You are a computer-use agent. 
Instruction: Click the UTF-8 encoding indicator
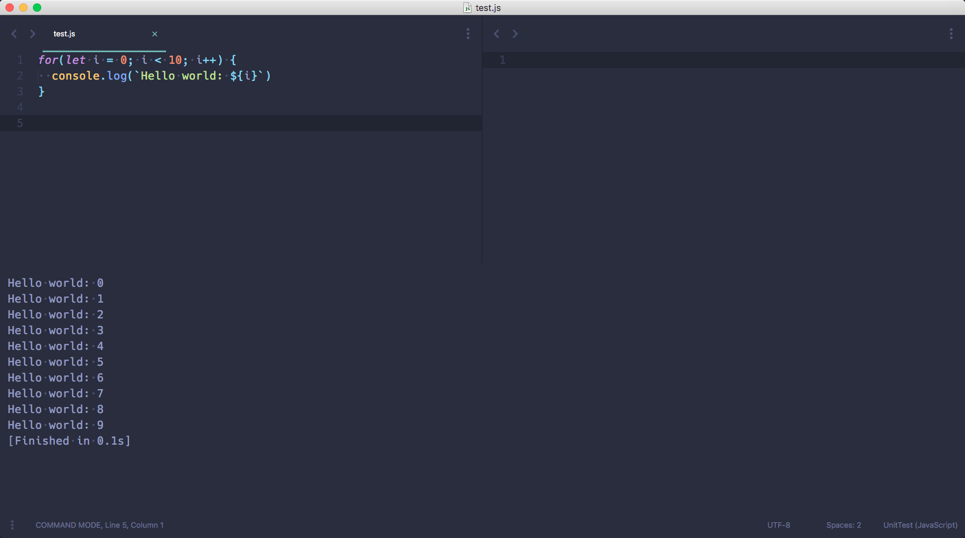point(778,525)
